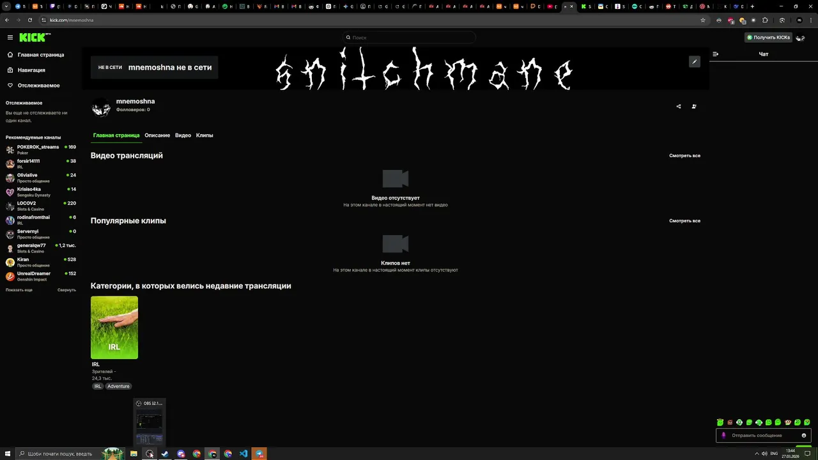818x460 pixels.
Task: Click the mnemoshna channel avatar
Action: [x=101, y=108]
